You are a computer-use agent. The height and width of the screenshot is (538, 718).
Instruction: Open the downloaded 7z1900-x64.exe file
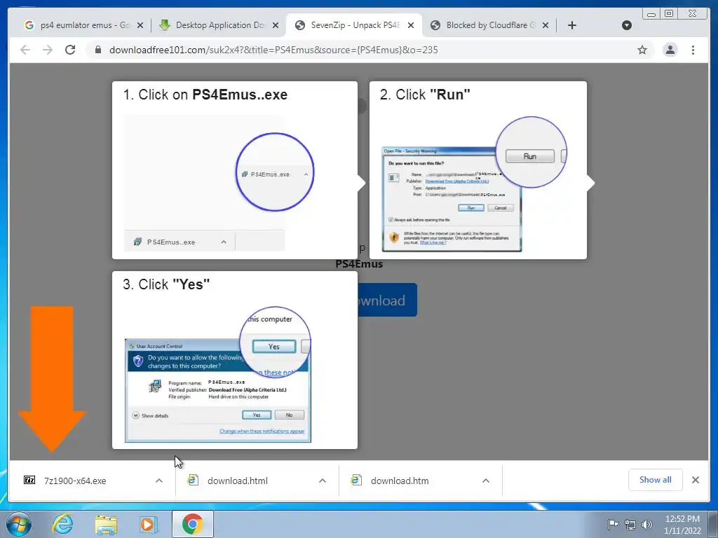click(x=75, y=481)
